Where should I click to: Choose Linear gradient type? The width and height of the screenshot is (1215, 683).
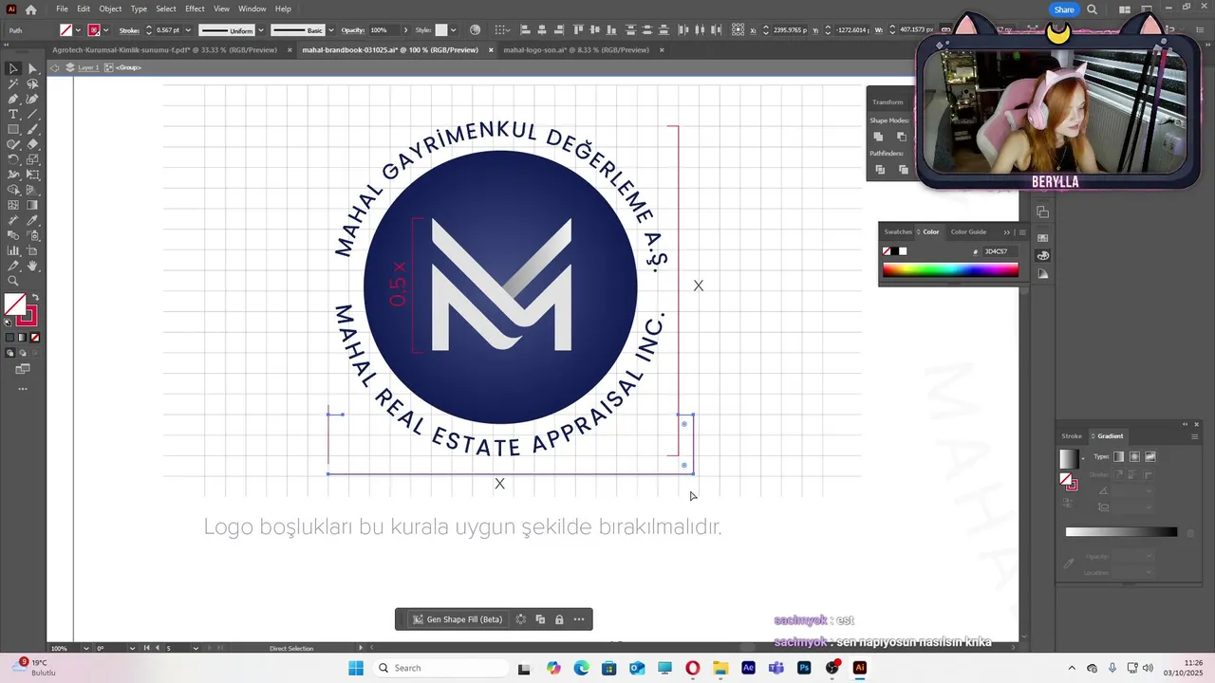click(x=1119, y=457)
